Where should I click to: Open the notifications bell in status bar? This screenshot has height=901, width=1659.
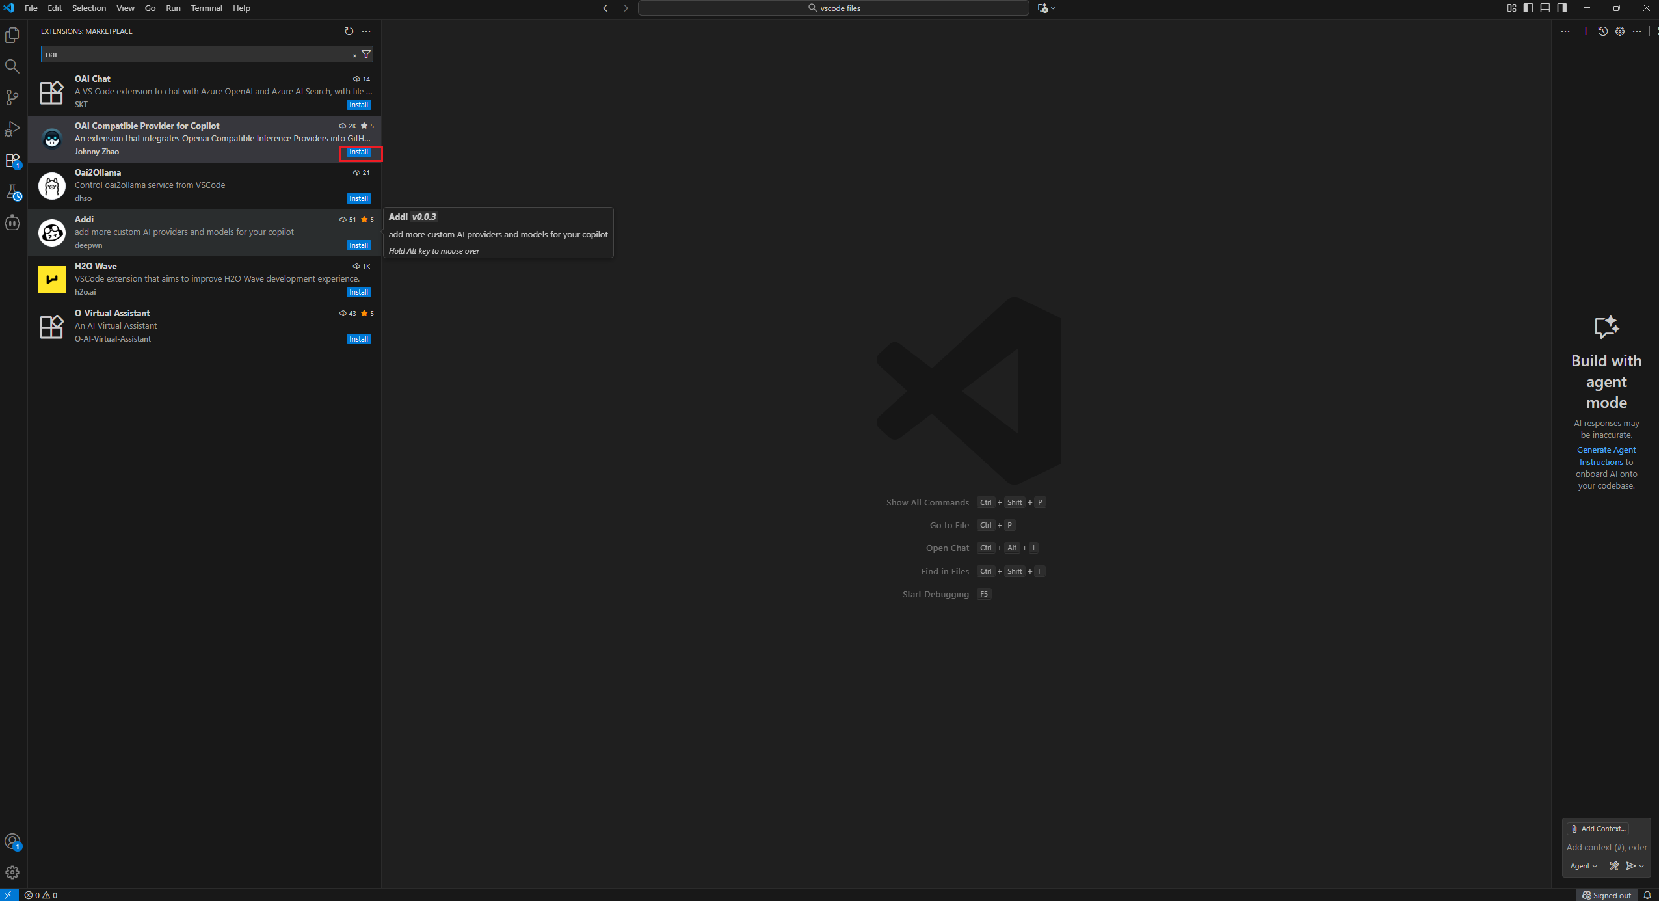coord(1647,895)
